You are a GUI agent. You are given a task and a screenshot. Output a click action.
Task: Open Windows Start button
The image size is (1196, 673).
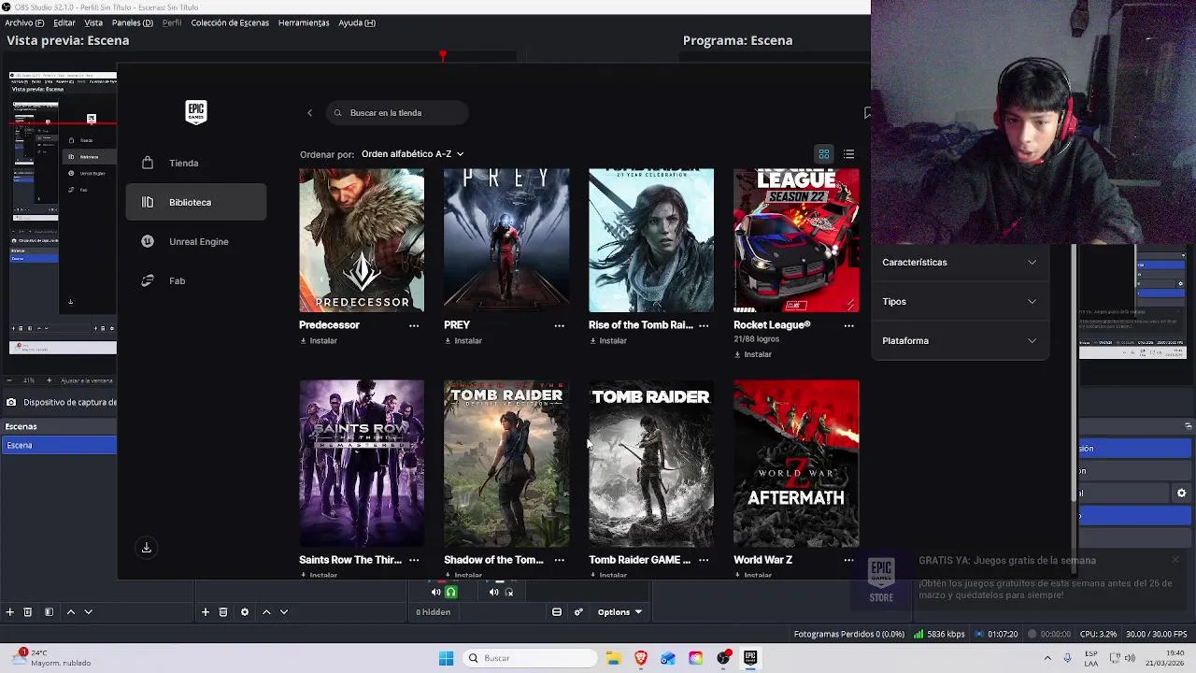tap(446, 658)
